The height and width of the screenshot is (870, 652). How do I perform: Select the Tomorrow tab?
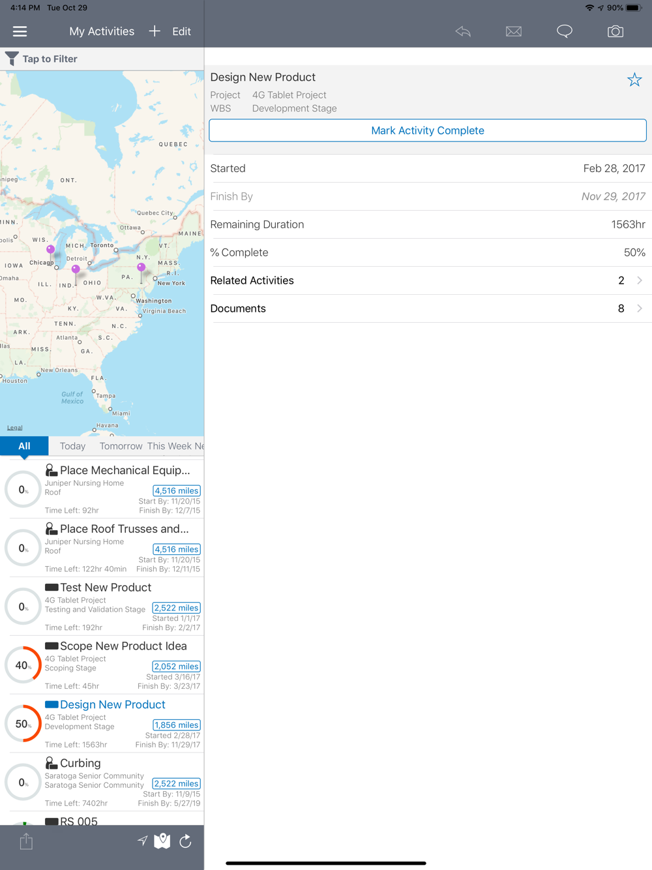click(x=121, y=446)
